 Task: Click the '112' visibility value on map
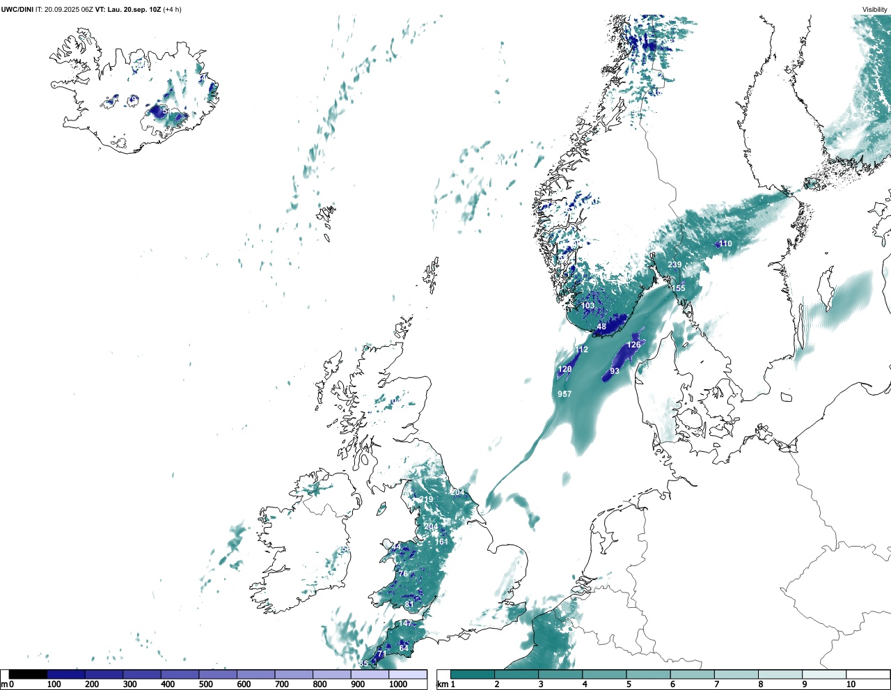tap(581, 350)
